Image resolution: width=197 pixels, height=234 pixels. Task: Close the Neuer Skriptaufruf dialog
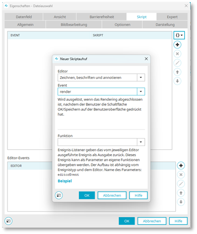click(x=146, y=59)
